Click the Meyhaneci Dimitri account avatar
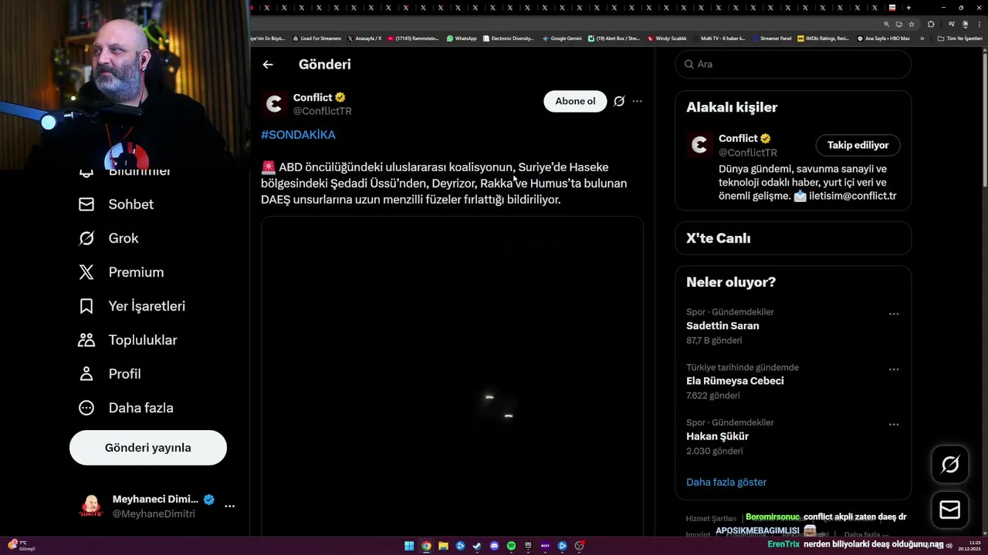Screen dimensions: 988x555 click(91, 506)
